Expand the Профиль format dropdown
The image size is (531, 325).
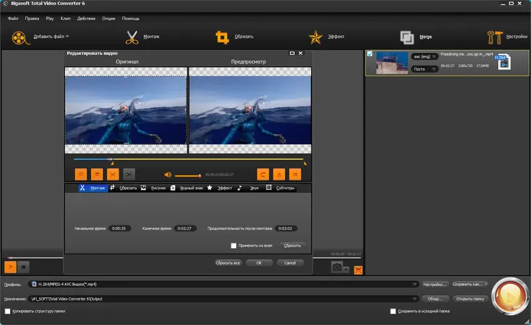click(414, 285)
